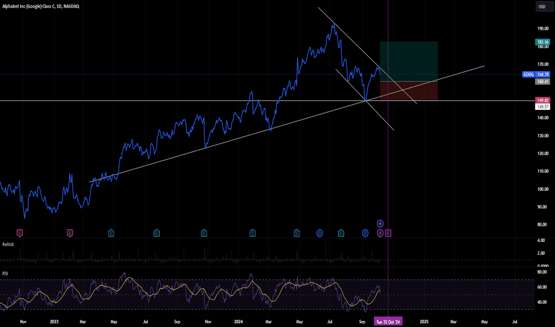
Task: Click the pink earnings marker near February 2023
Action: 70,233
